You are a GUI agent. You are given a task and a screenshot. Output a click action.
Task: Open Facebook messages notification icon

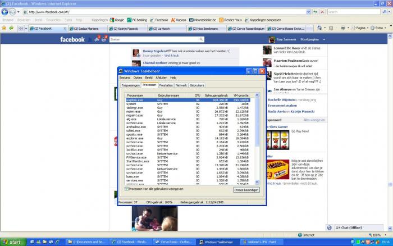tap(97, 39)
